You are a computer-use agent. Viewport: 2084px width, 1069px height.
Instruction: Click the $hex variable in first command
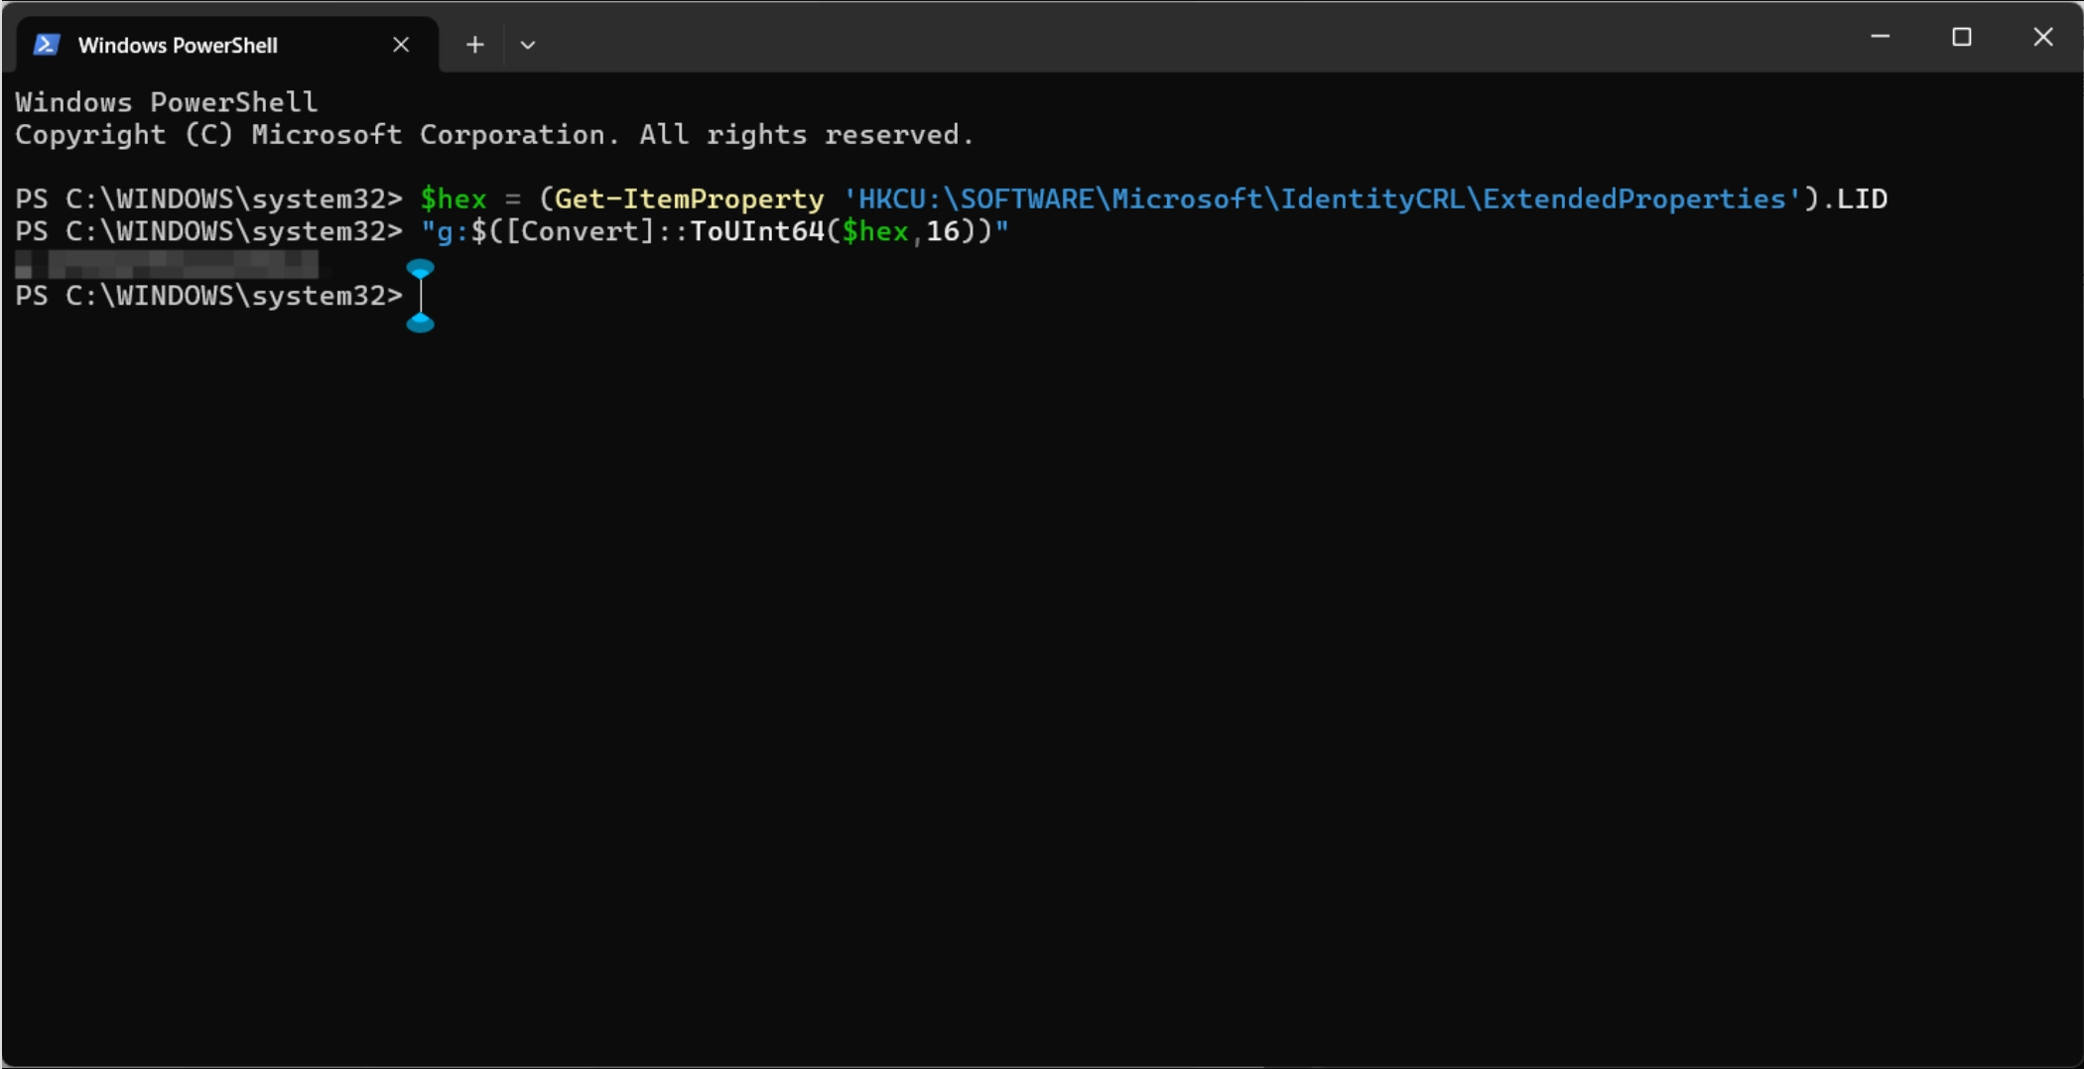pyautogui.click(x=454, y=199)
